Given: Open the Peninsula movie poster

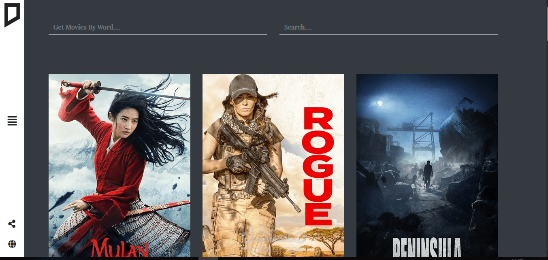Looking at the screenshot, I should pos(427,165).
